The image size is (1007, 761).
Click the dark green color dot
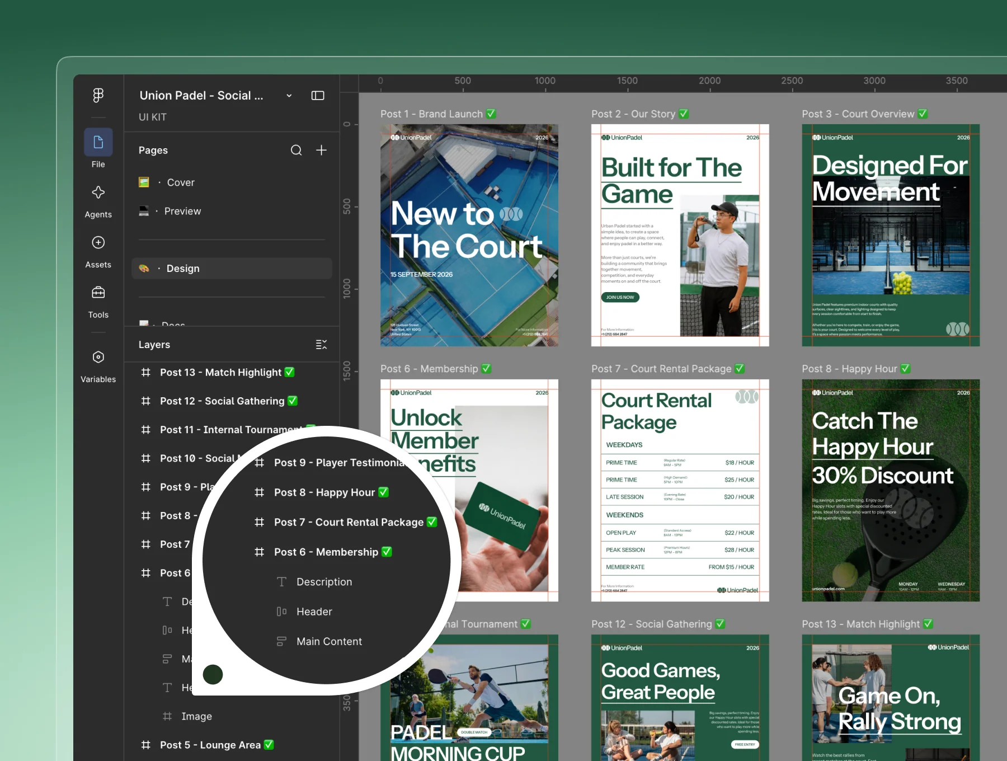[213, 674]
